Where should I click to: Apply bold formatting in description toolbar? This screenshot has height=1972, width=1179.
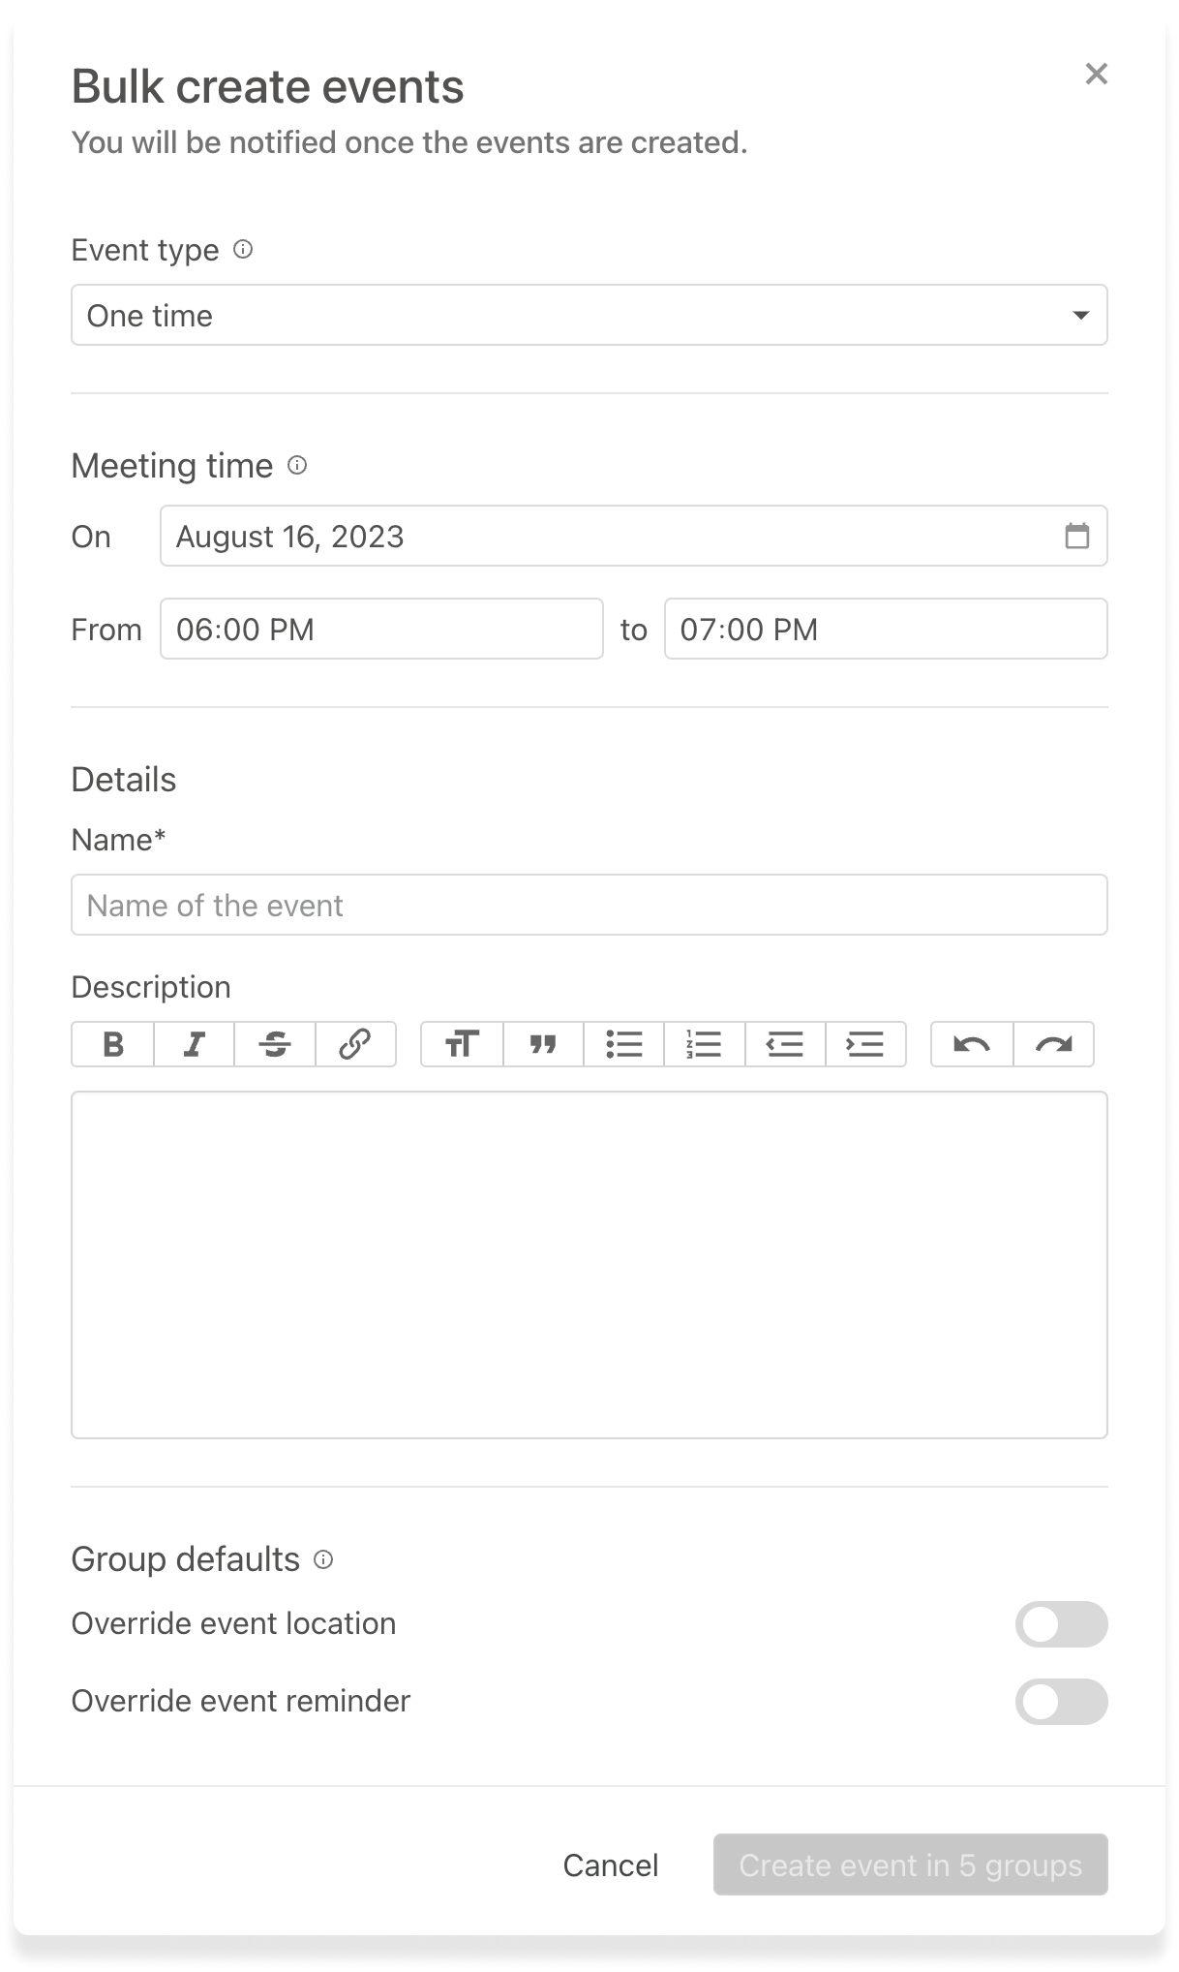coord(112,1044)
